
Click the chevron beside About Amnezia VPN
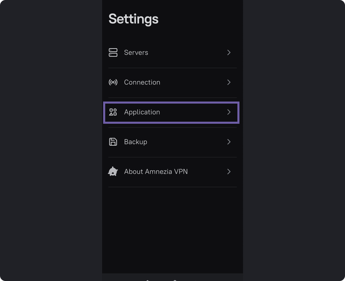(229, 172)
